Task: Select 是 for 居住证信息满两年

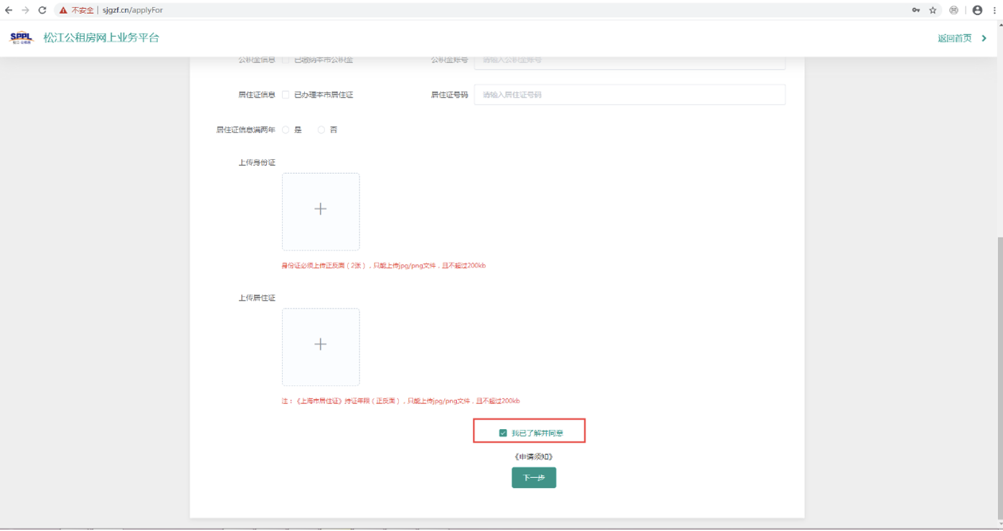Action: tap(286, 130)
